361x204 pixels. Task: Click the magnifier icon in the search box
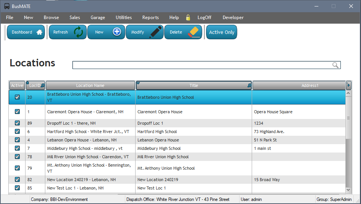point(335,65)
